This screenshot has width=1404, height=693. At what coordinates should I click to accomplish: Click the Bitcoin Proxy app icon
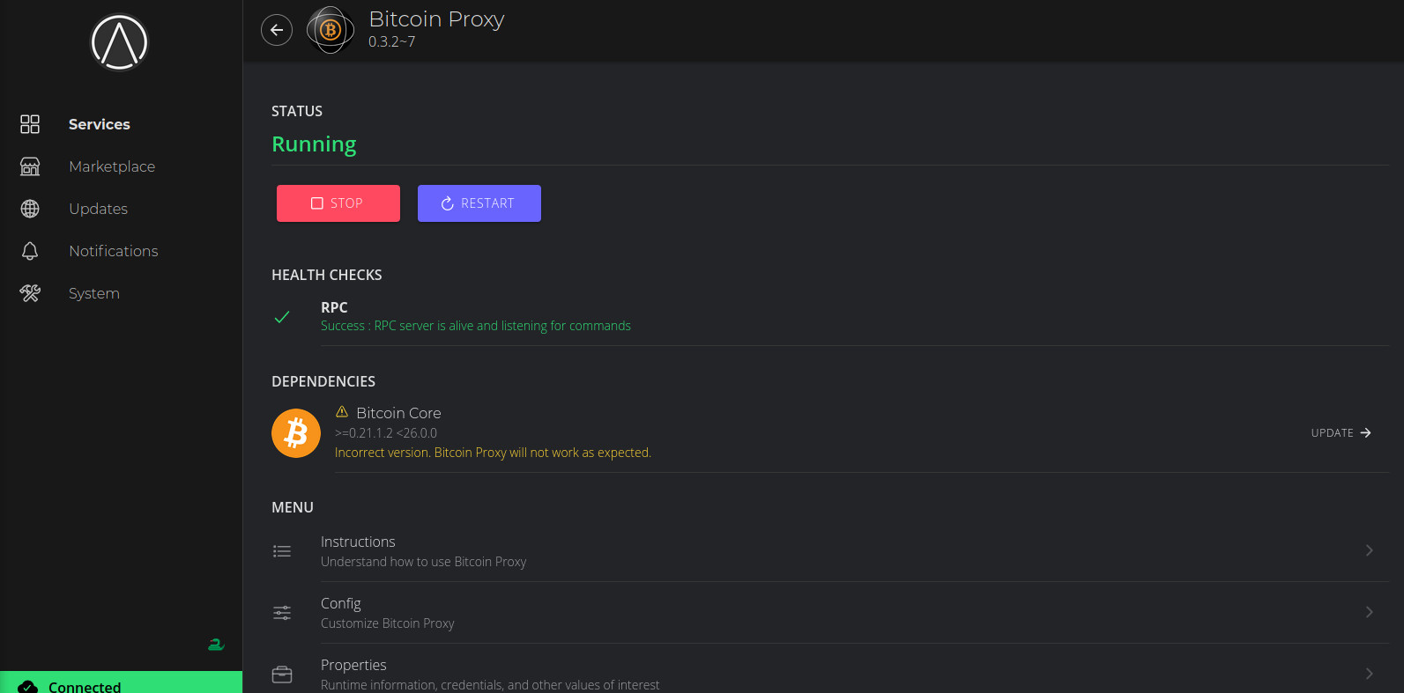[330, 30]
